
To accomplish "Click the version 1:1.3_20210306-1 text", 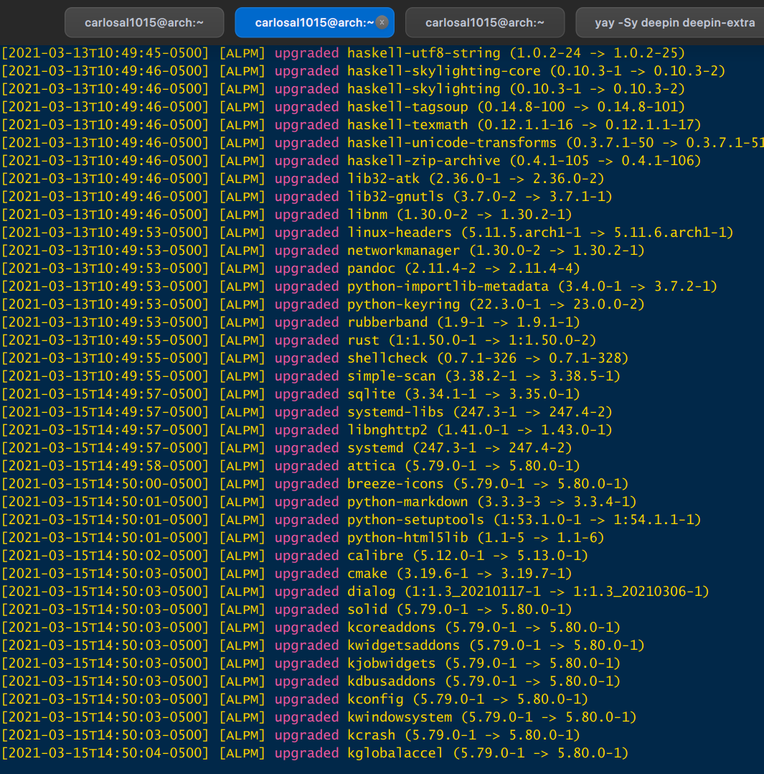I will click(638, 592).
